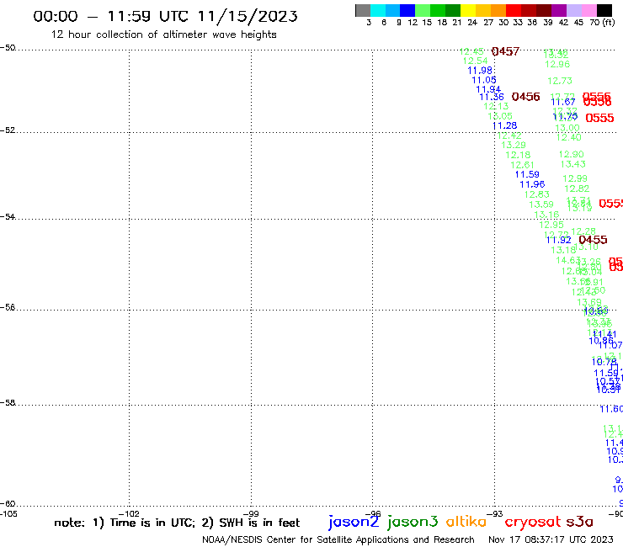Viewport: 623px width, 547px height.
Task: Click the blue value '11.96'
Action: [x=532, y=184]
